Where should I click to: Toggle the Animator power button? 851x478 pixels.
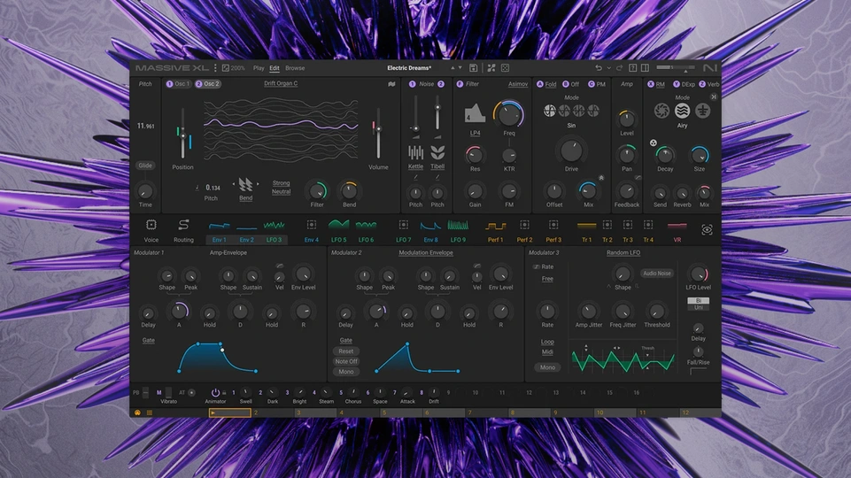(x=215, y=392)
